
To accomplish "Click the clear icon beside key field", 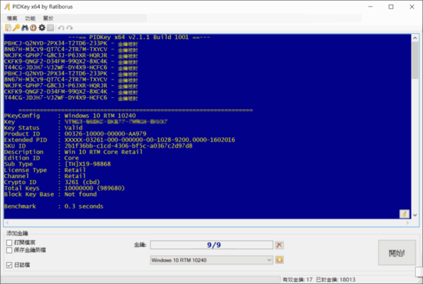I will (x=279, y=245).
